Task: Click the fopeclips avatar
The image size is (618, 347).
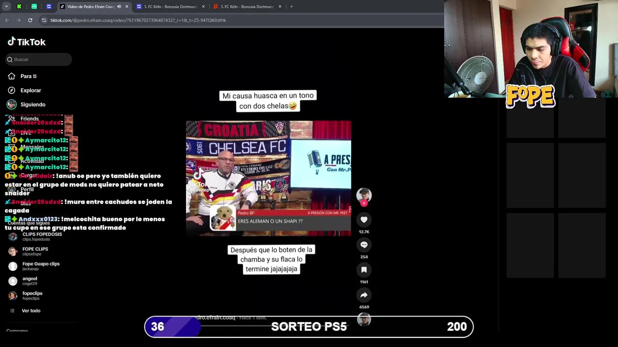Action: 13,295
